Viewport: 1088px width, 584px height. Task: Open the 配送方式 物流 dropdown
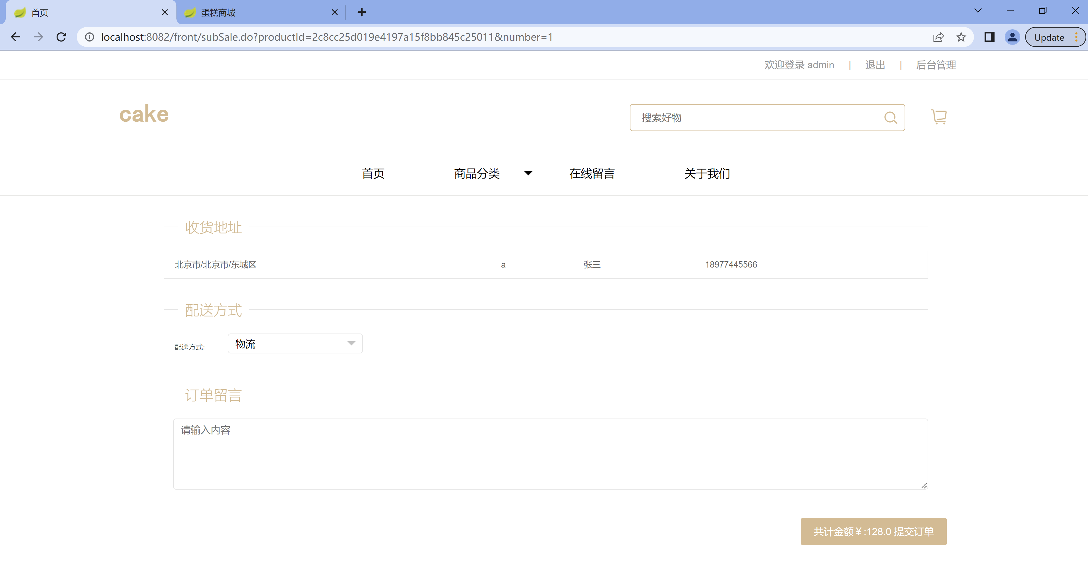(295, 344)
